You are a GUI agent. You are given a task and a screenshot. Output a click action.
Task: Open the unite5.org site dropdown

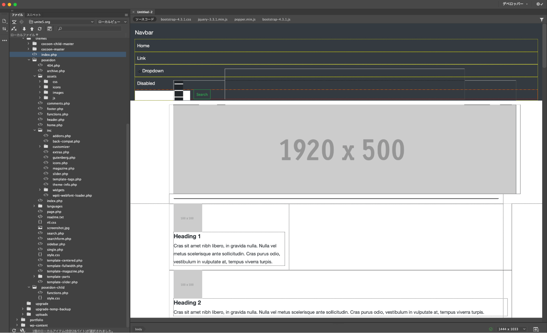point(62,22)
